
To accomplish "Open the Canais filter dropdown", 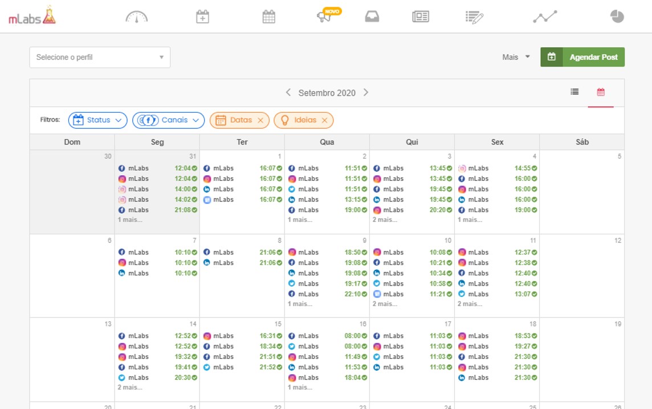I will point(168,120).
